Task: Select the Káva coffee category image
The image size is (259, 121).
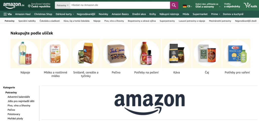Action: coord(177,53)
